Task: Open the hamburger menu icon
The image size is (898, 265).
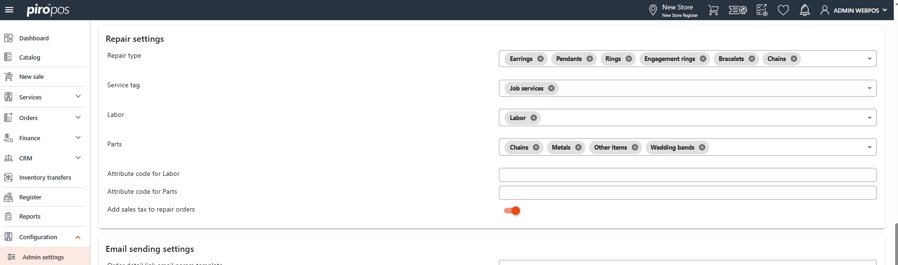Action: [x=9, y=10]
